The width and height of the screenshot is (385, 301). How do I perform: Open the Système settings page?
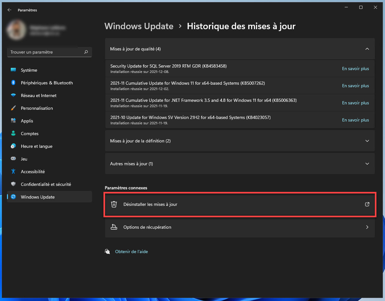[50, 70]
